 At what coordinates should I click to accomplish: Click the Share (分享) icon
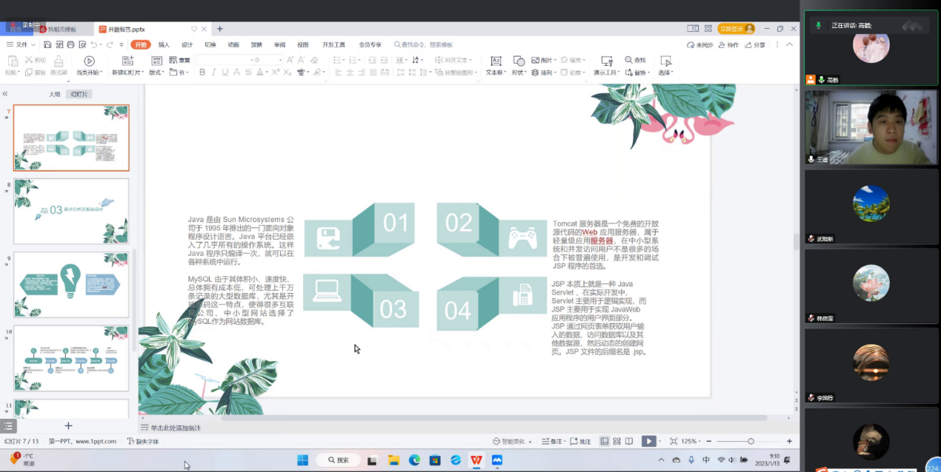pos(754,45)
